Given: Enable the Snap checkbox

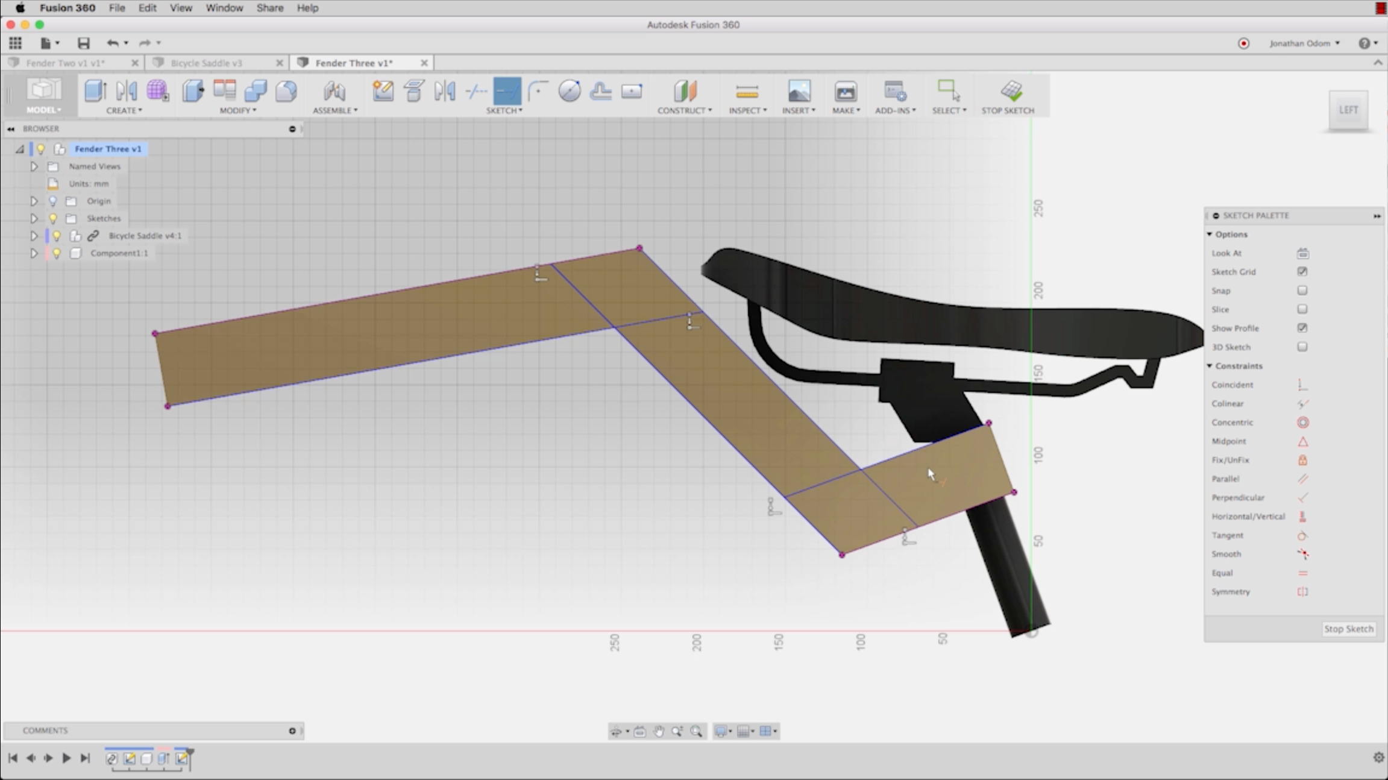Looking at the screenshot, I should (x=1302, y=291).
